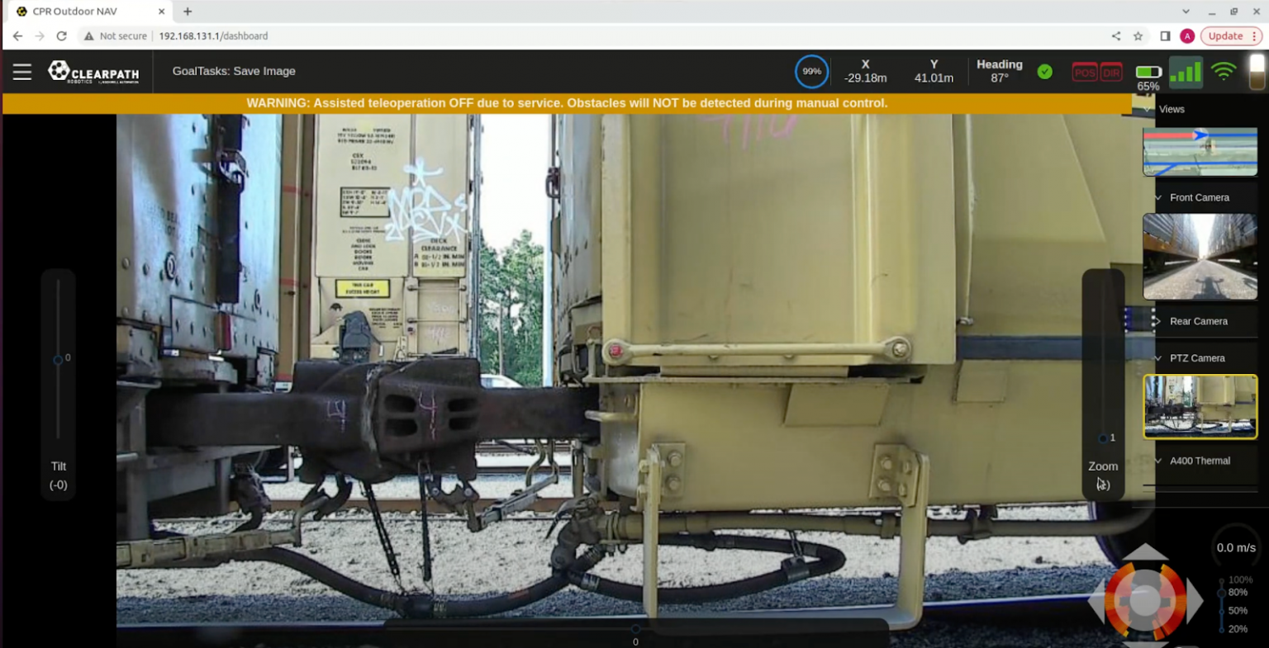The image size is (1269, 648).
Task: Collapse the Views panel header
Action: tap(1148, 108)
